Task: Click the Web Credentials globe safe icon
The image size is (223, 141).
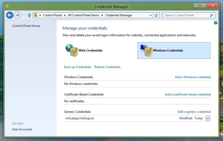Action: point(72,50)
